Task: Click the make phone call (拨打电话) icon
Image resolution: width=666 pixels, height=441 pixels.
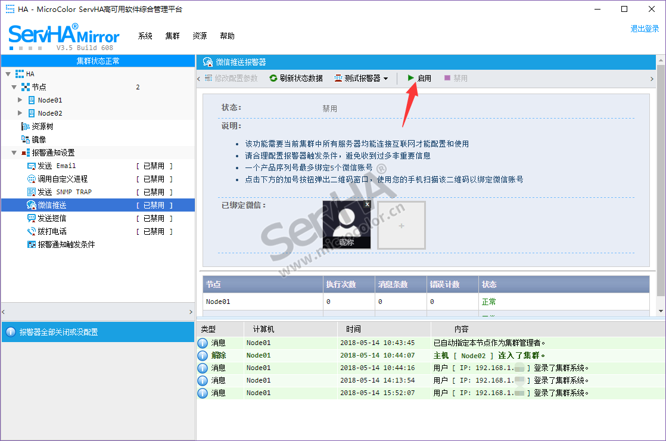Action: (32, 231)
